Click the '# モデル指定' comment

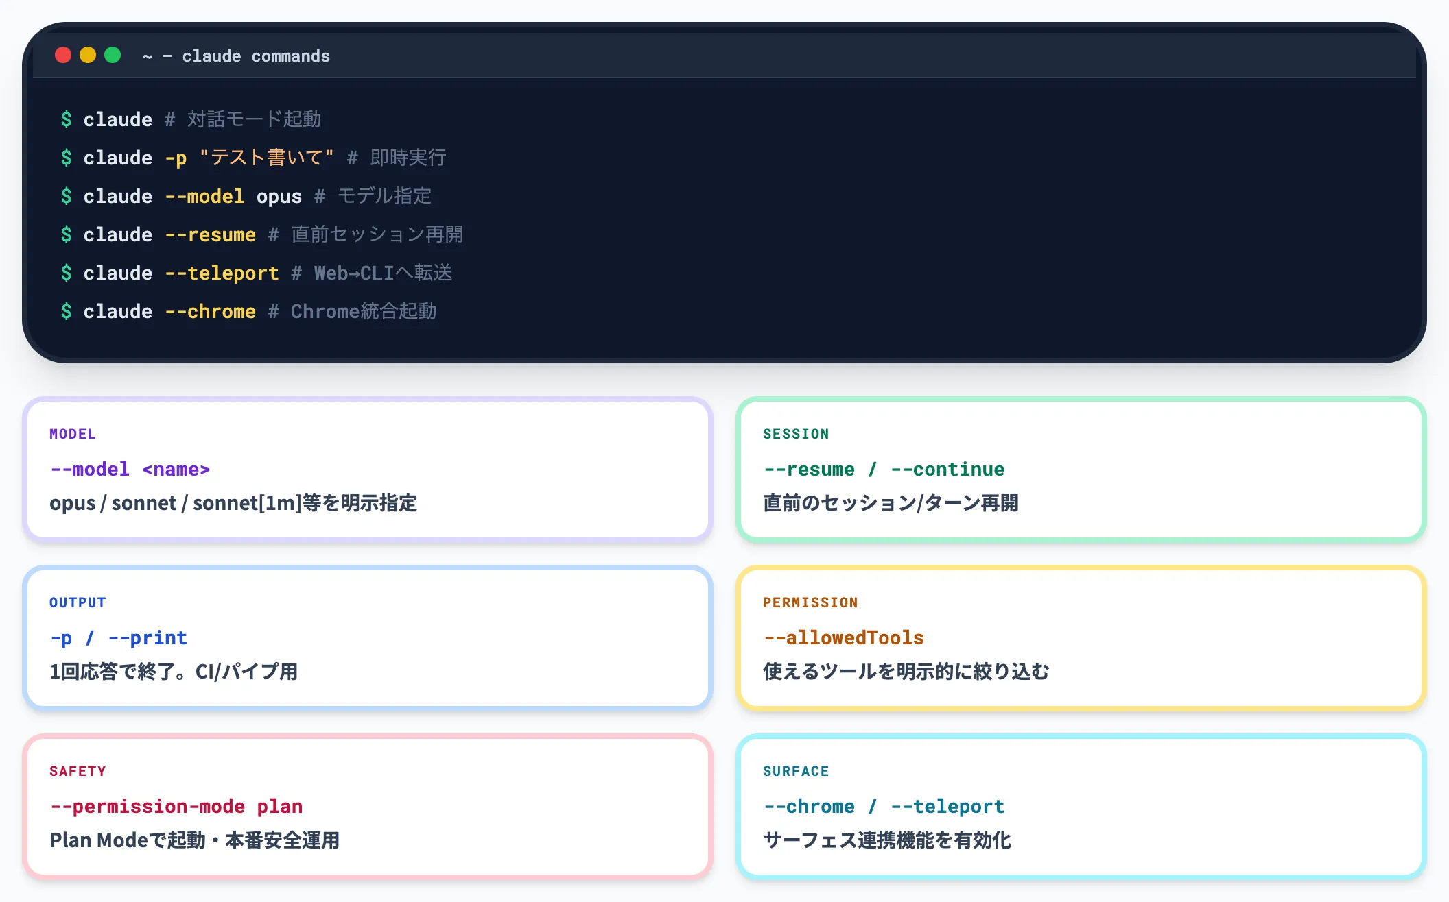[x=373, y=196]
